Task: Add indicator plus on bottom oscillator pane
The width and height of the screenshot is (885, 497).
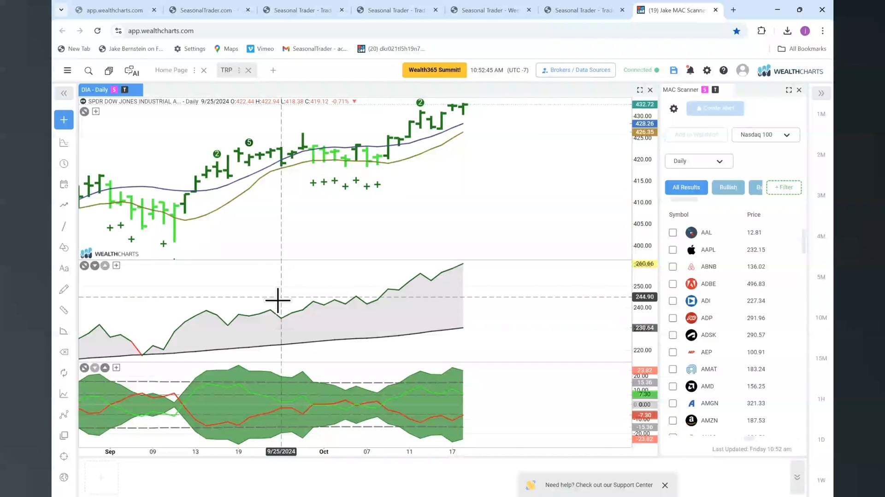Action: pyautogui.click(x=116, y=368)
